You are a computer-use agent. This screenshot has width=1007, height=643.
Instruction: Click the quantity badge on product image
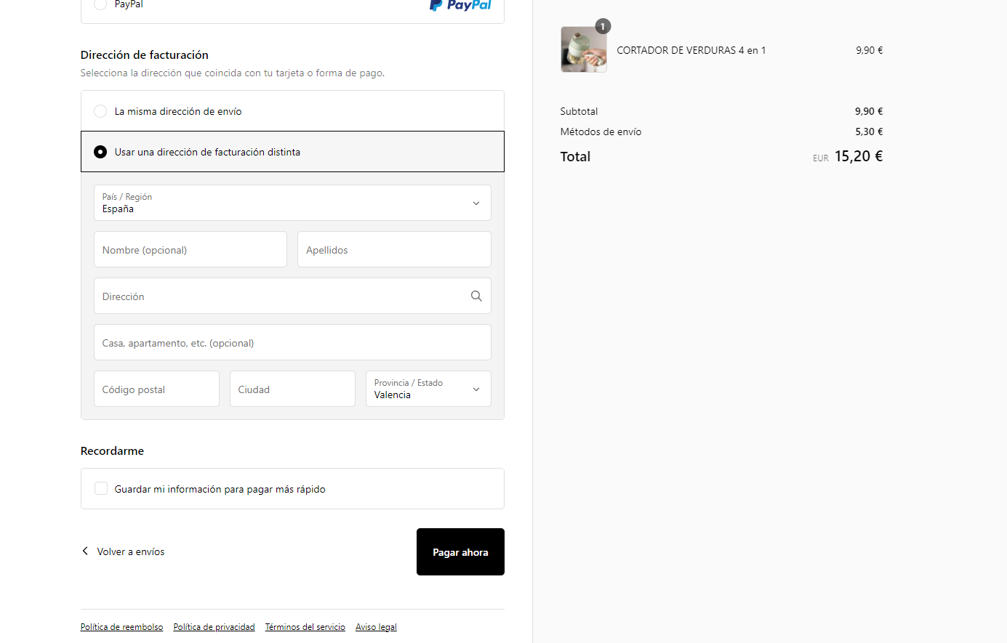pos(603,26)
